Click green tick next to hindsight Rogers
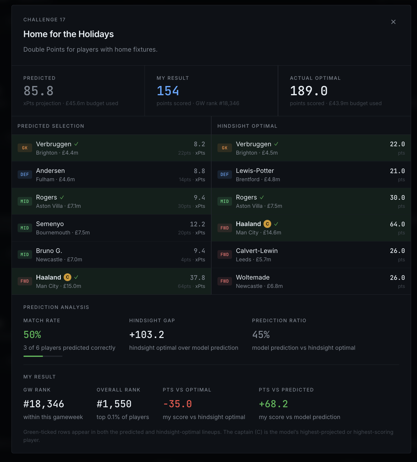The height and width of the screenshot is (462, 417). pos(262,197)
